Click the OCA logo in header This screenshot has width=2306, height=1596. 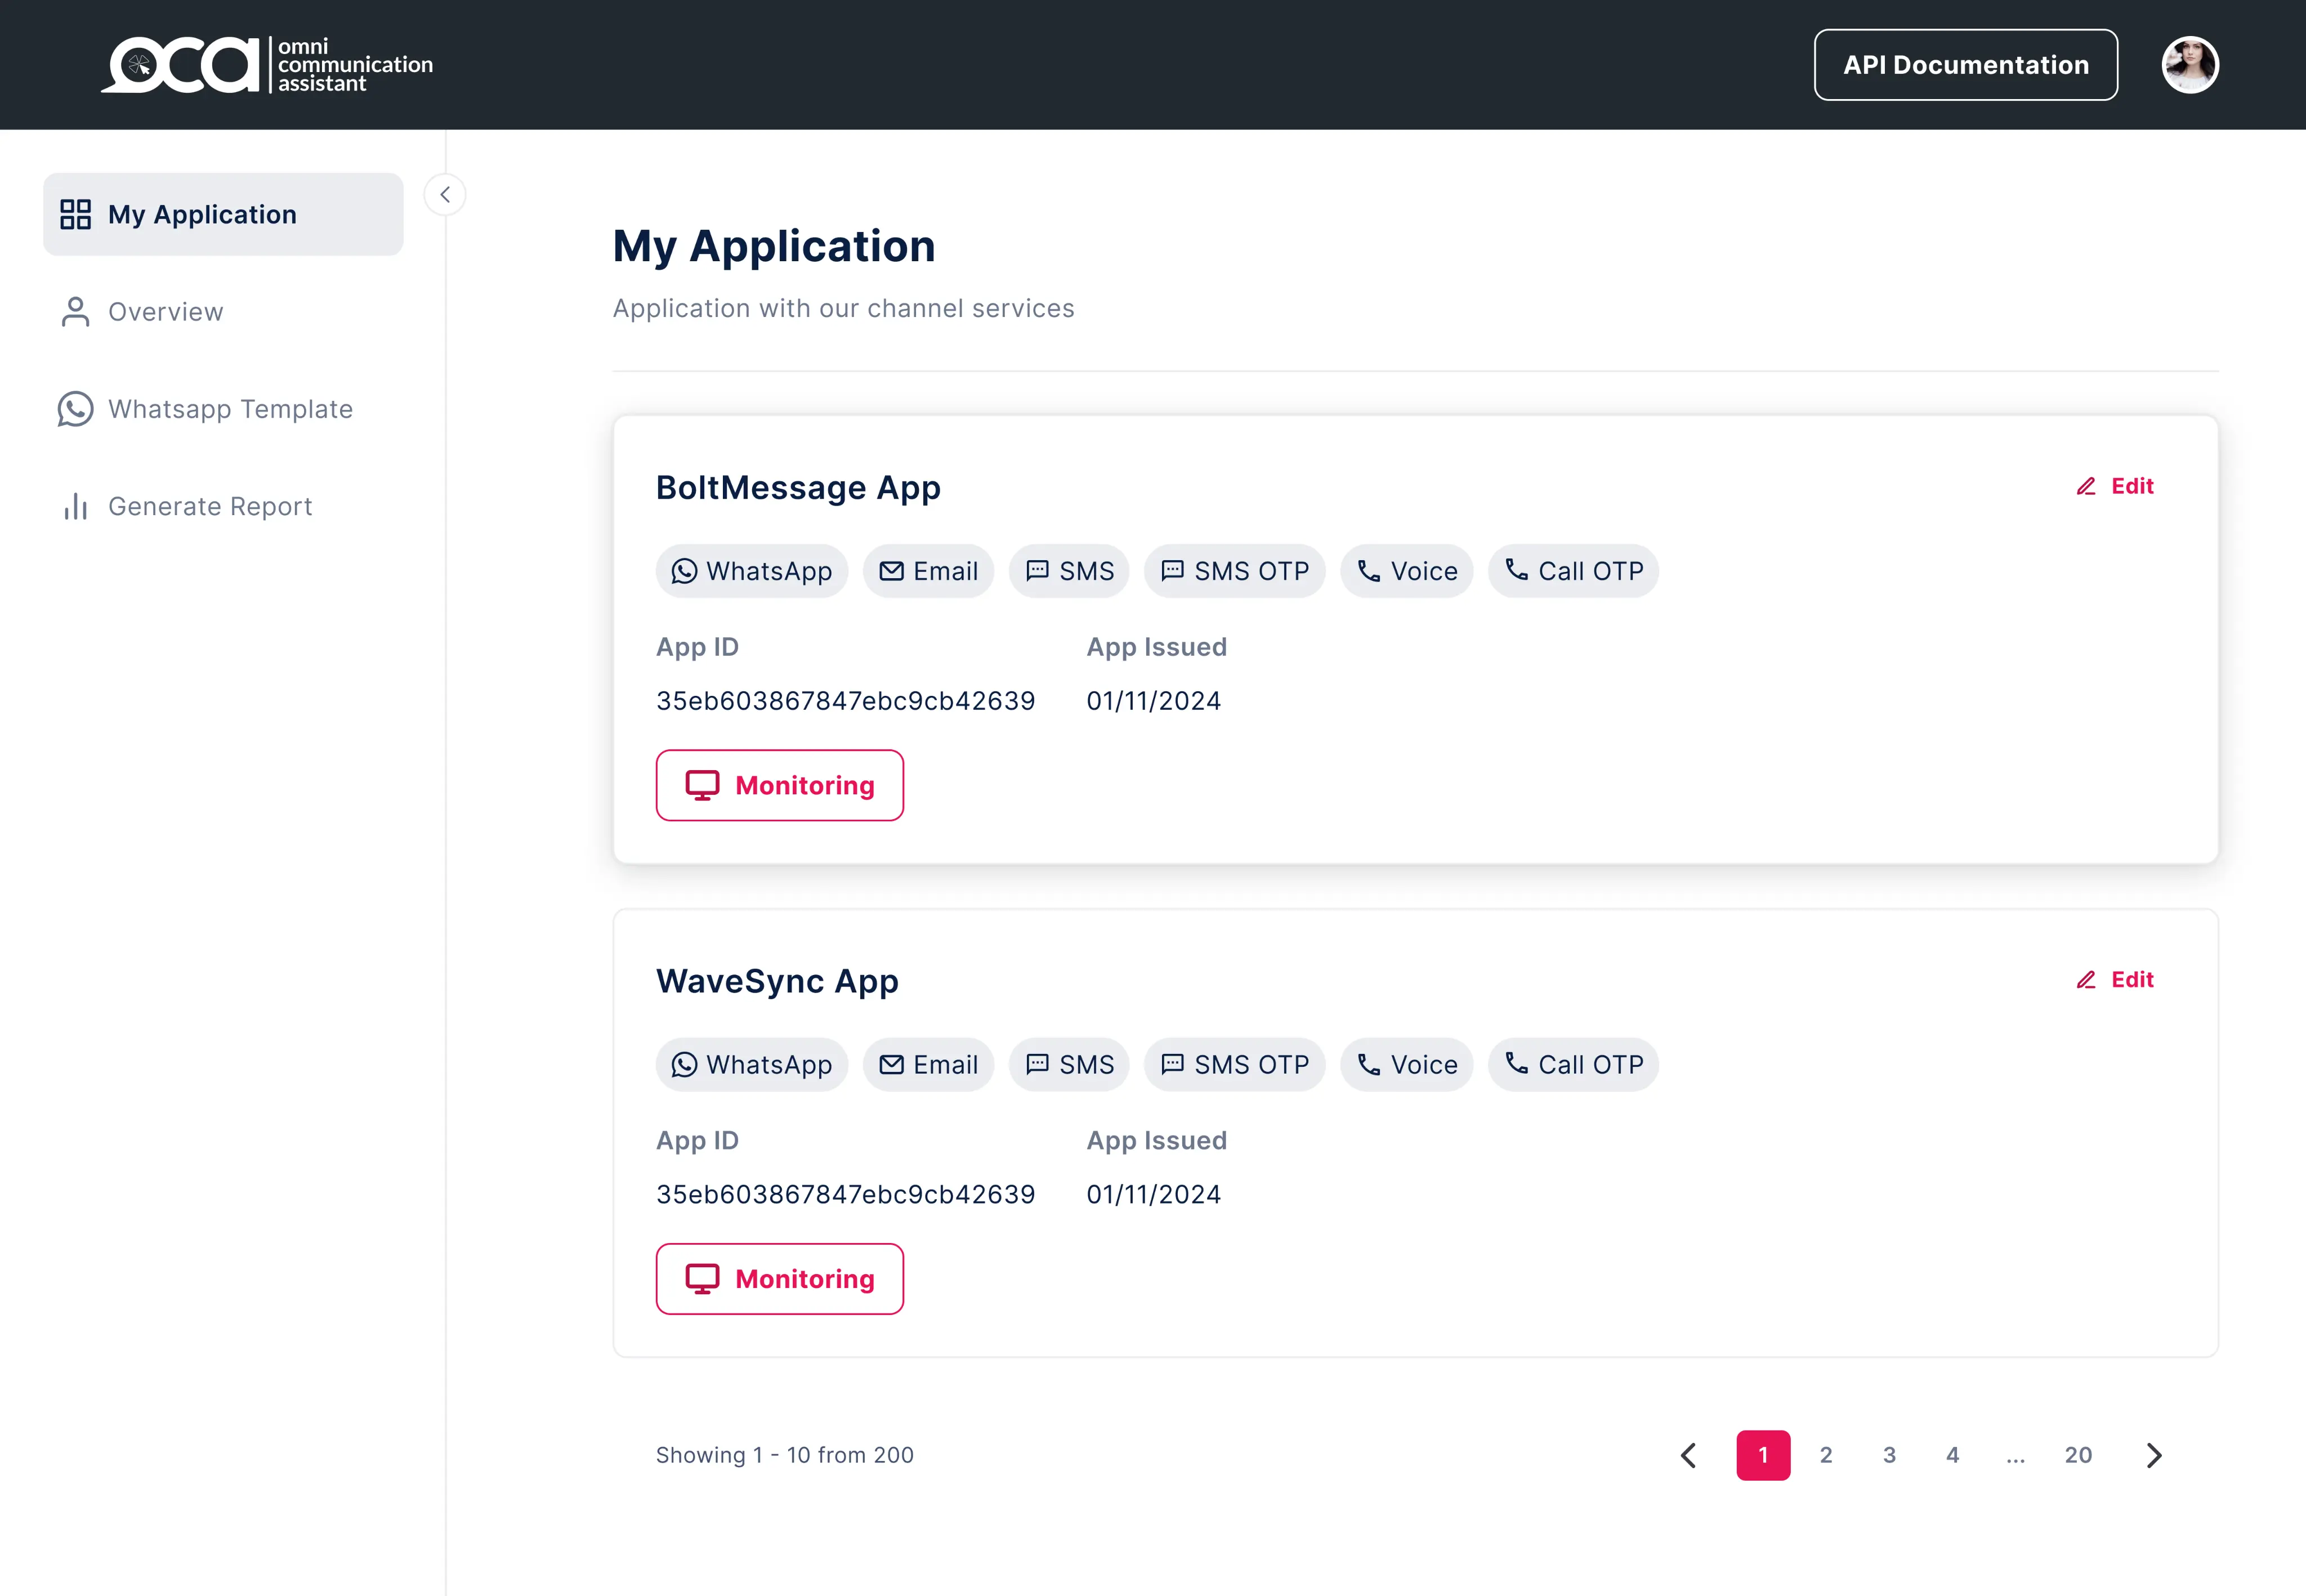[x=267, y=65]
